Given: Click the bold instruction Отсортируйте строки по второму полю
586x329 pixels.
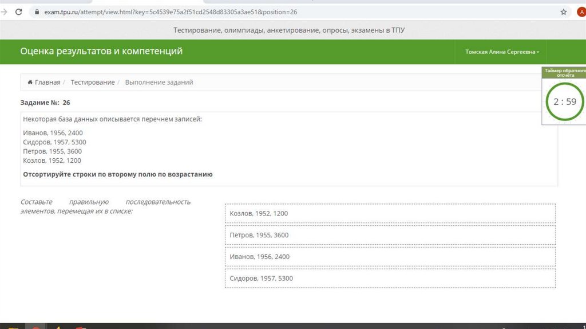Looking at the screenshot, I should pos(118,174).
